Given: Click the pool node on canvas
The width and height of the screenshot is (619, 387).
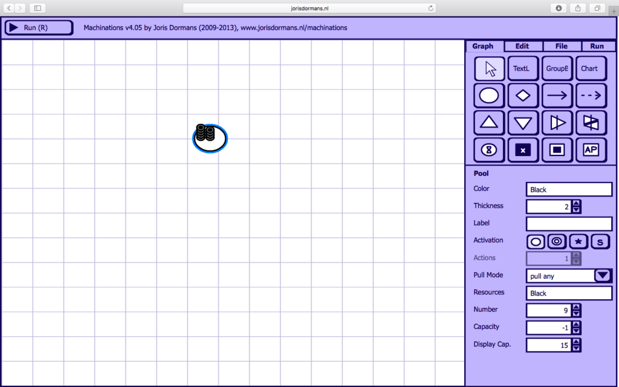Looking at the screenshot, I should point(210,138).
